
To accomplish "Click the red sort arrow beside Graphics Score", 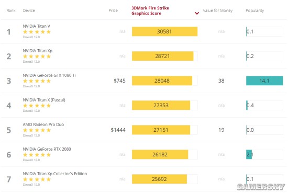I will (197, 13).
